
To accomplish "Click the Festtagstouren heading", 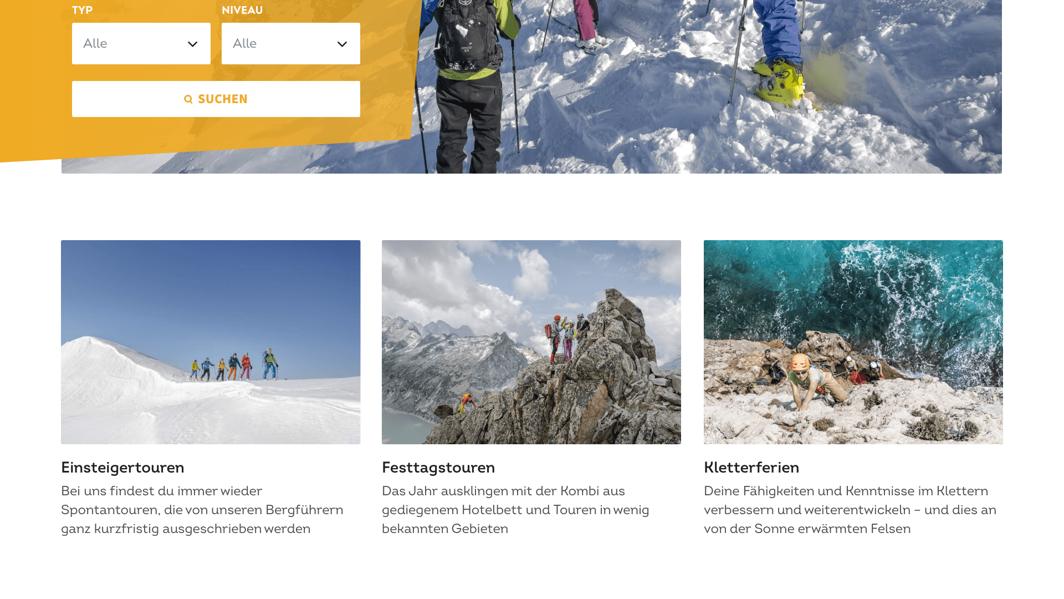I will 438,468.
